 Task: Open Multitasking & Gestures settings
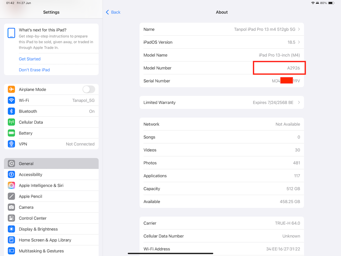pyautogui.click(x=51, y=251)
